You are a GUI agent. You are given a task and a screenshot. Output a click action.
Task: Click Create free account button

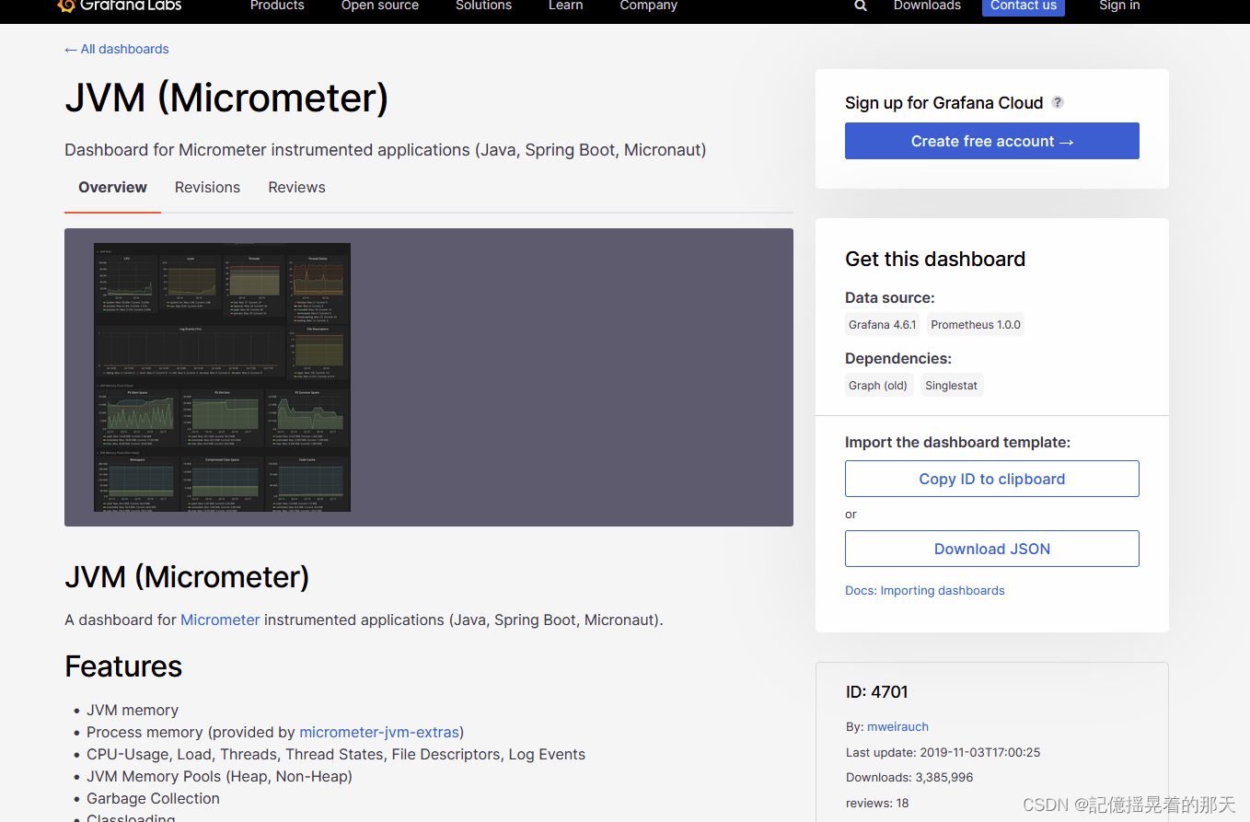point(992,141)
